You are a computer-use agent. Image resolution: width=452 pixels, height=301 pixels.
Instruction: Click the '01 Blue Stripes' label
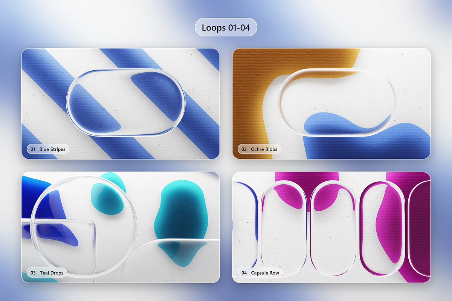click(x=48, y=149)
